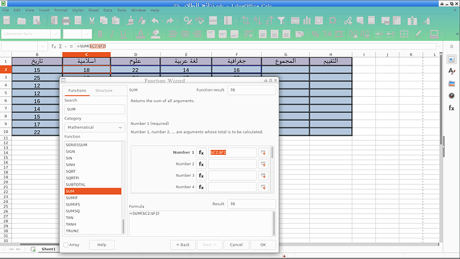Expand the formula bar dropdown arrow
This screenshot has height=259, width=460.
pos(439,47)
